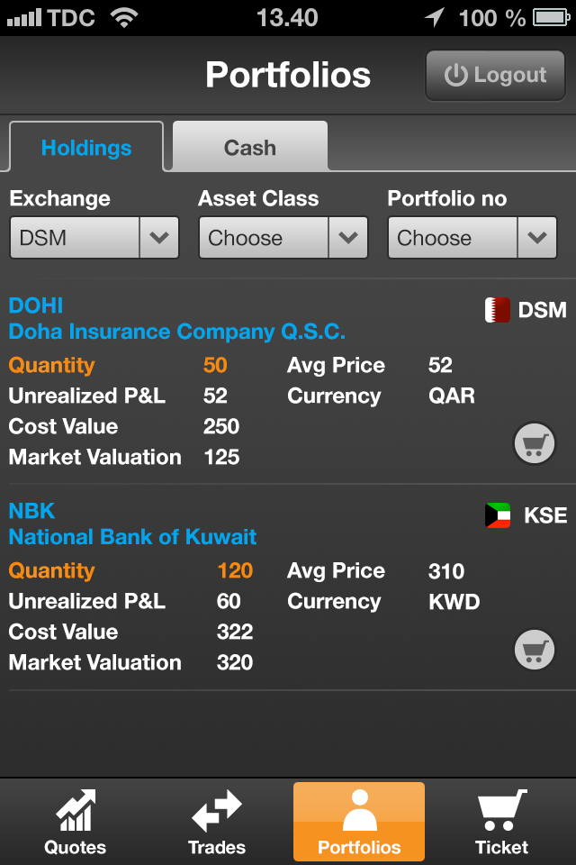576x865 pixels.
Task: Open the DOHI ticker link
Action: pos(36,305)
